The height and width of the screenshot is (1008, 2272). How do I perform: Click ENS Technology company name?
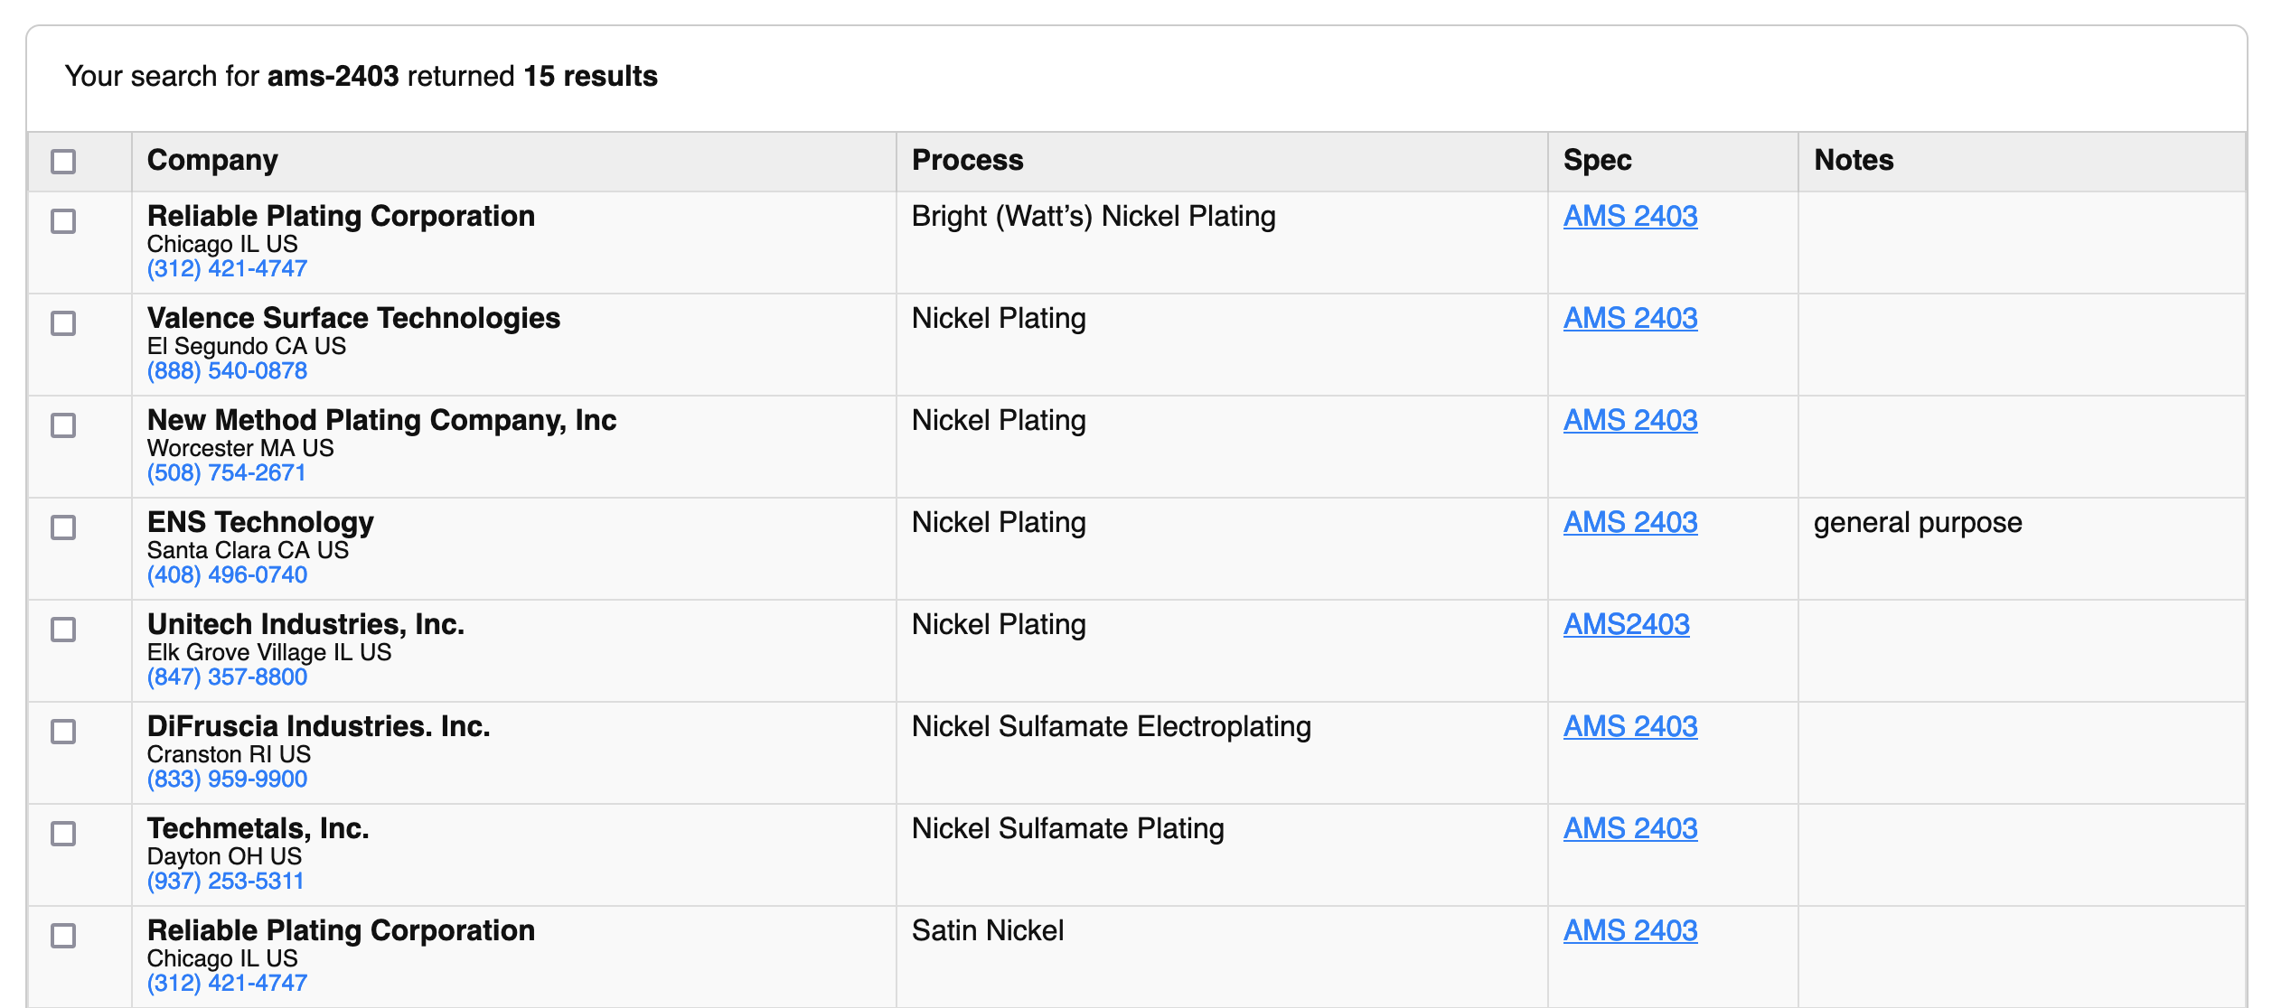click(260, 523)
